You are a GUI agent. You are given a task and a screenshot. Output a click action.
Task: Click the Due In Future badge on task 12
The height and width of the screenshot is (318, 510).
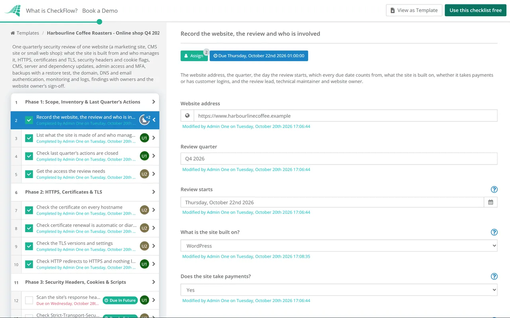(120, 301)
